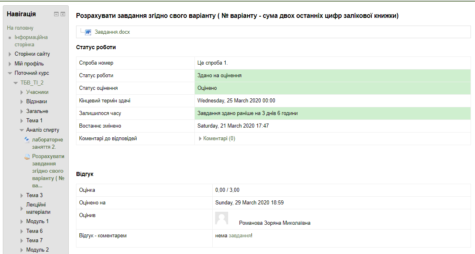
Task: Open the Модуль 1 section
Action: [x=37, y=221]
